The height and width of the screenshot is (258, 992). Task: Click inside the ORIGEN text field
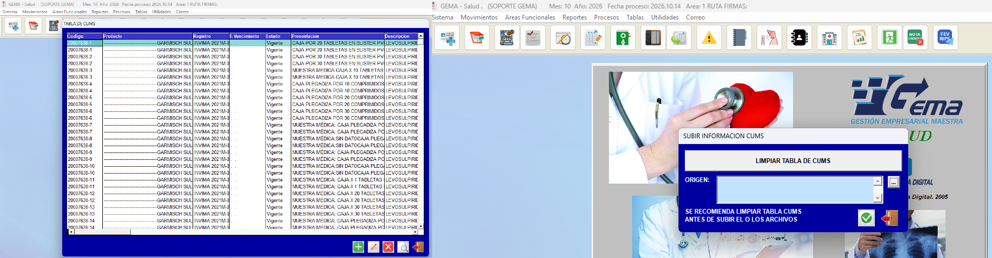(x=795, y=190)
